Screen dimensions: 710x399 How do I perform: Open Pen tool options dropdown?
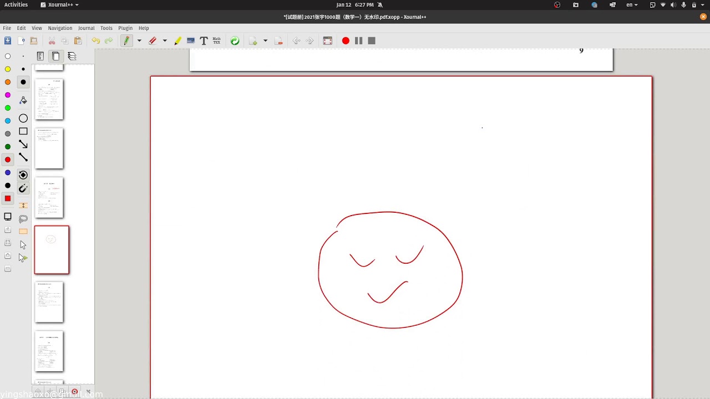click(x=139, y=40)
